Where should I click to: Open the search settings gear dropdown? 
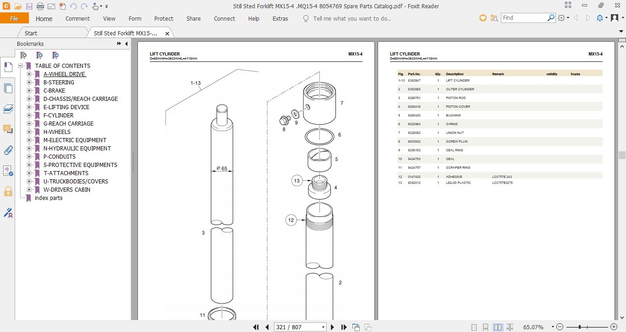pyautogui.click(x=564, y=18)
